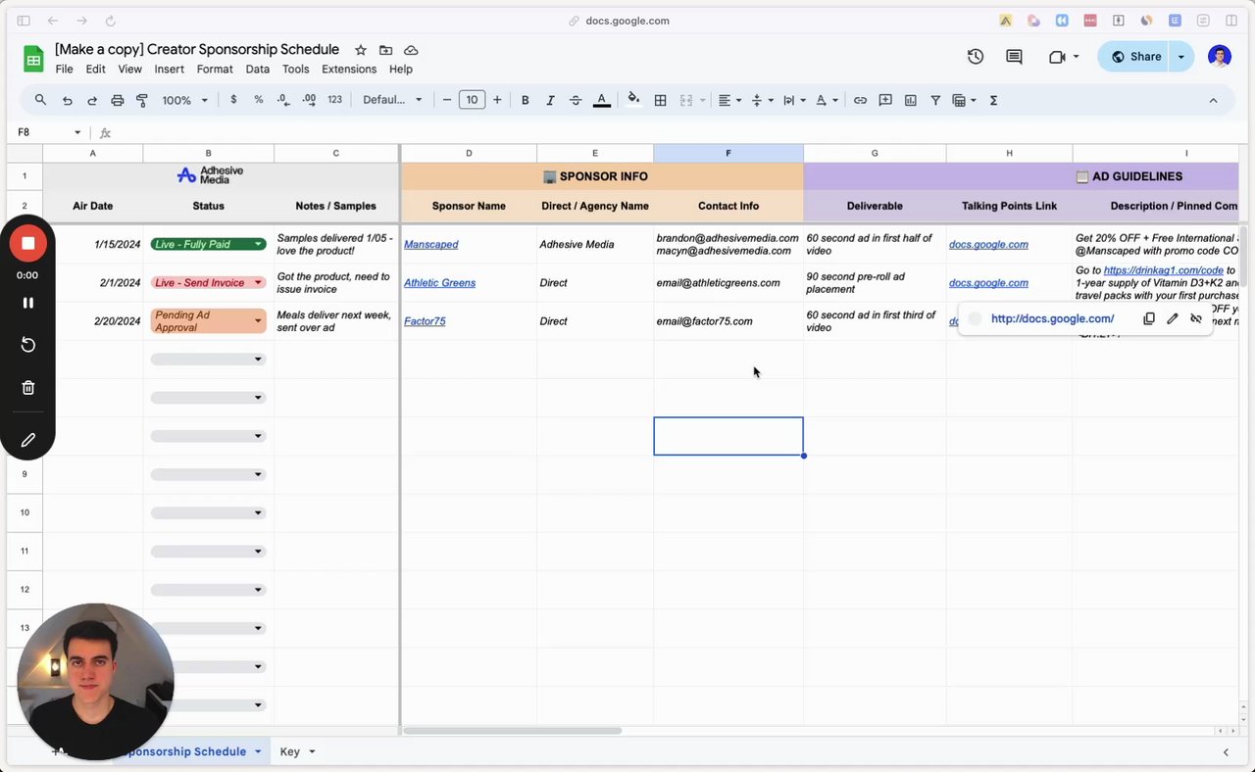Open the Google account avatar
The width and height of the screenshot is (1255, 772).
(x=1220, y=57)
